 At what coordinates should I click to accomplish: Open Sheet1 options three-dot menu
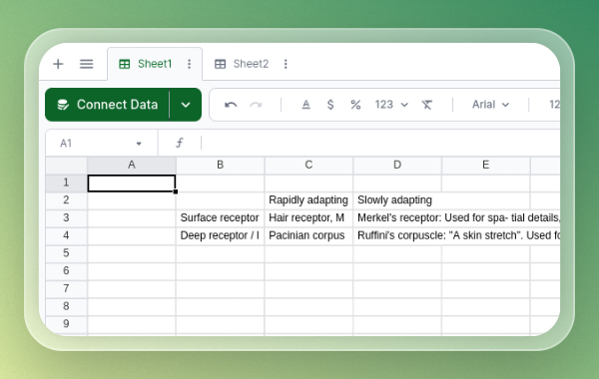189,64
